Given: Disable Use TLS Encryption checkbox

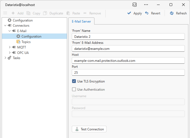Looking at the screenshot, I should tap(74, 81).
